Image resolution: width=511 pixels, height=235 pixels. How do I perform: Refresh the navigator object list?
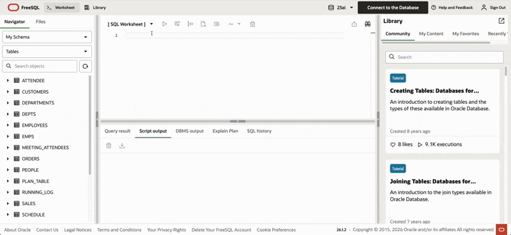click(x=86, y=66)
